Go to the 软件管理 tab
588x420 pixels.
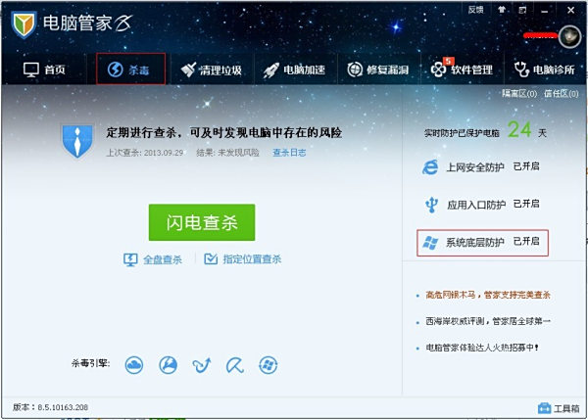(462, 70)
